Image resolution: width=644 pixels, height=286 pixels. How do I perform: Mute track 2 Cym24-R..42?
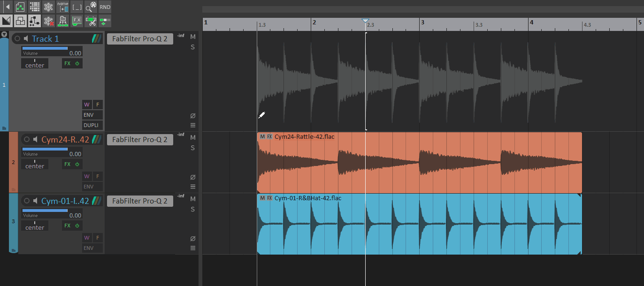coord(193,137)
